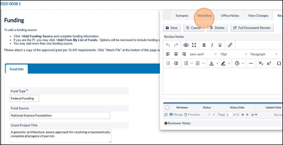Open the 10pt font size dropdown

click(x=234, y=54)
